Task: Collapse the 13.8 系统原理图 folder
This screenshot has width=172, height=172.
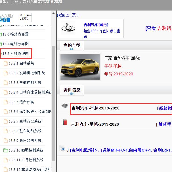Action: click(16, 53)
